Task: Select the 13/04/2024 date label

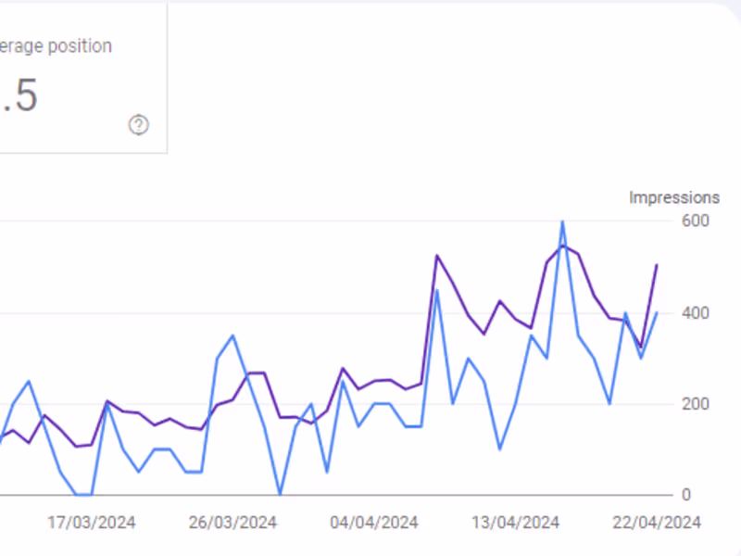Action: click(x=515, y=523)
